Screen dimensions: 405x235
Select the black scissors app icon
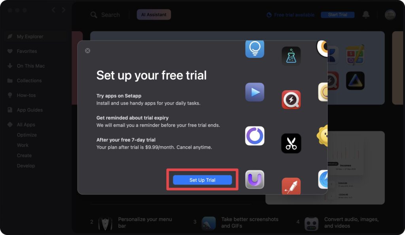tap(291, 144)
